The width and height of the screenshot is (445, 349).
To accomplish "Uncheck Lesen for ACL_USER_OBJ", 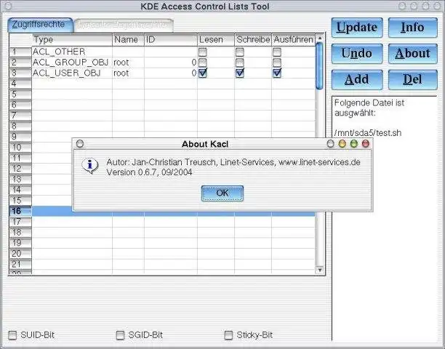I will tap(203, 73).
